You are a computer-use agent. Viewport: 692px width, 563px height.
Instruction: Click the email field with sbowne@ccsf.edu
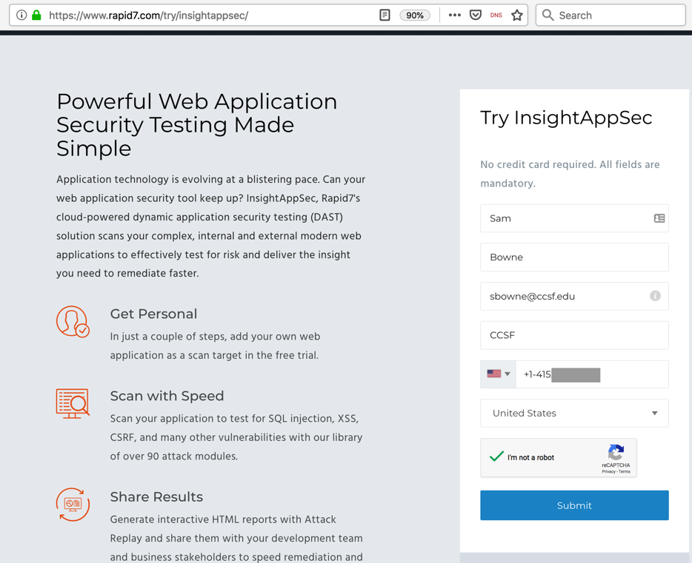point(574,296)
